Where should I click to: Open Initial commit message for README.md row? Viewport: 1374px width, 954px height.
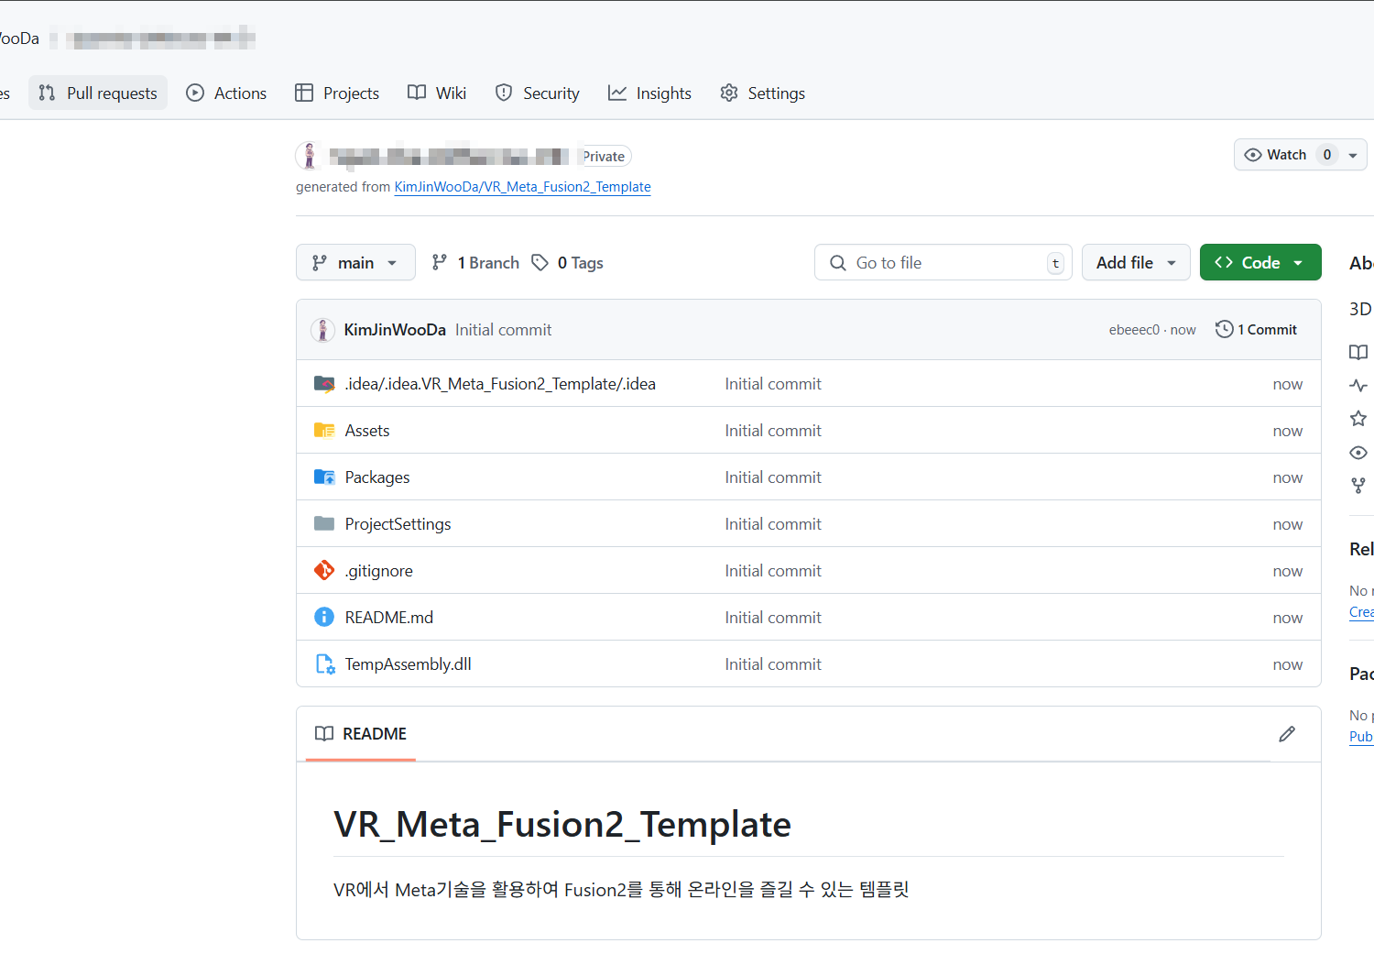773,618
